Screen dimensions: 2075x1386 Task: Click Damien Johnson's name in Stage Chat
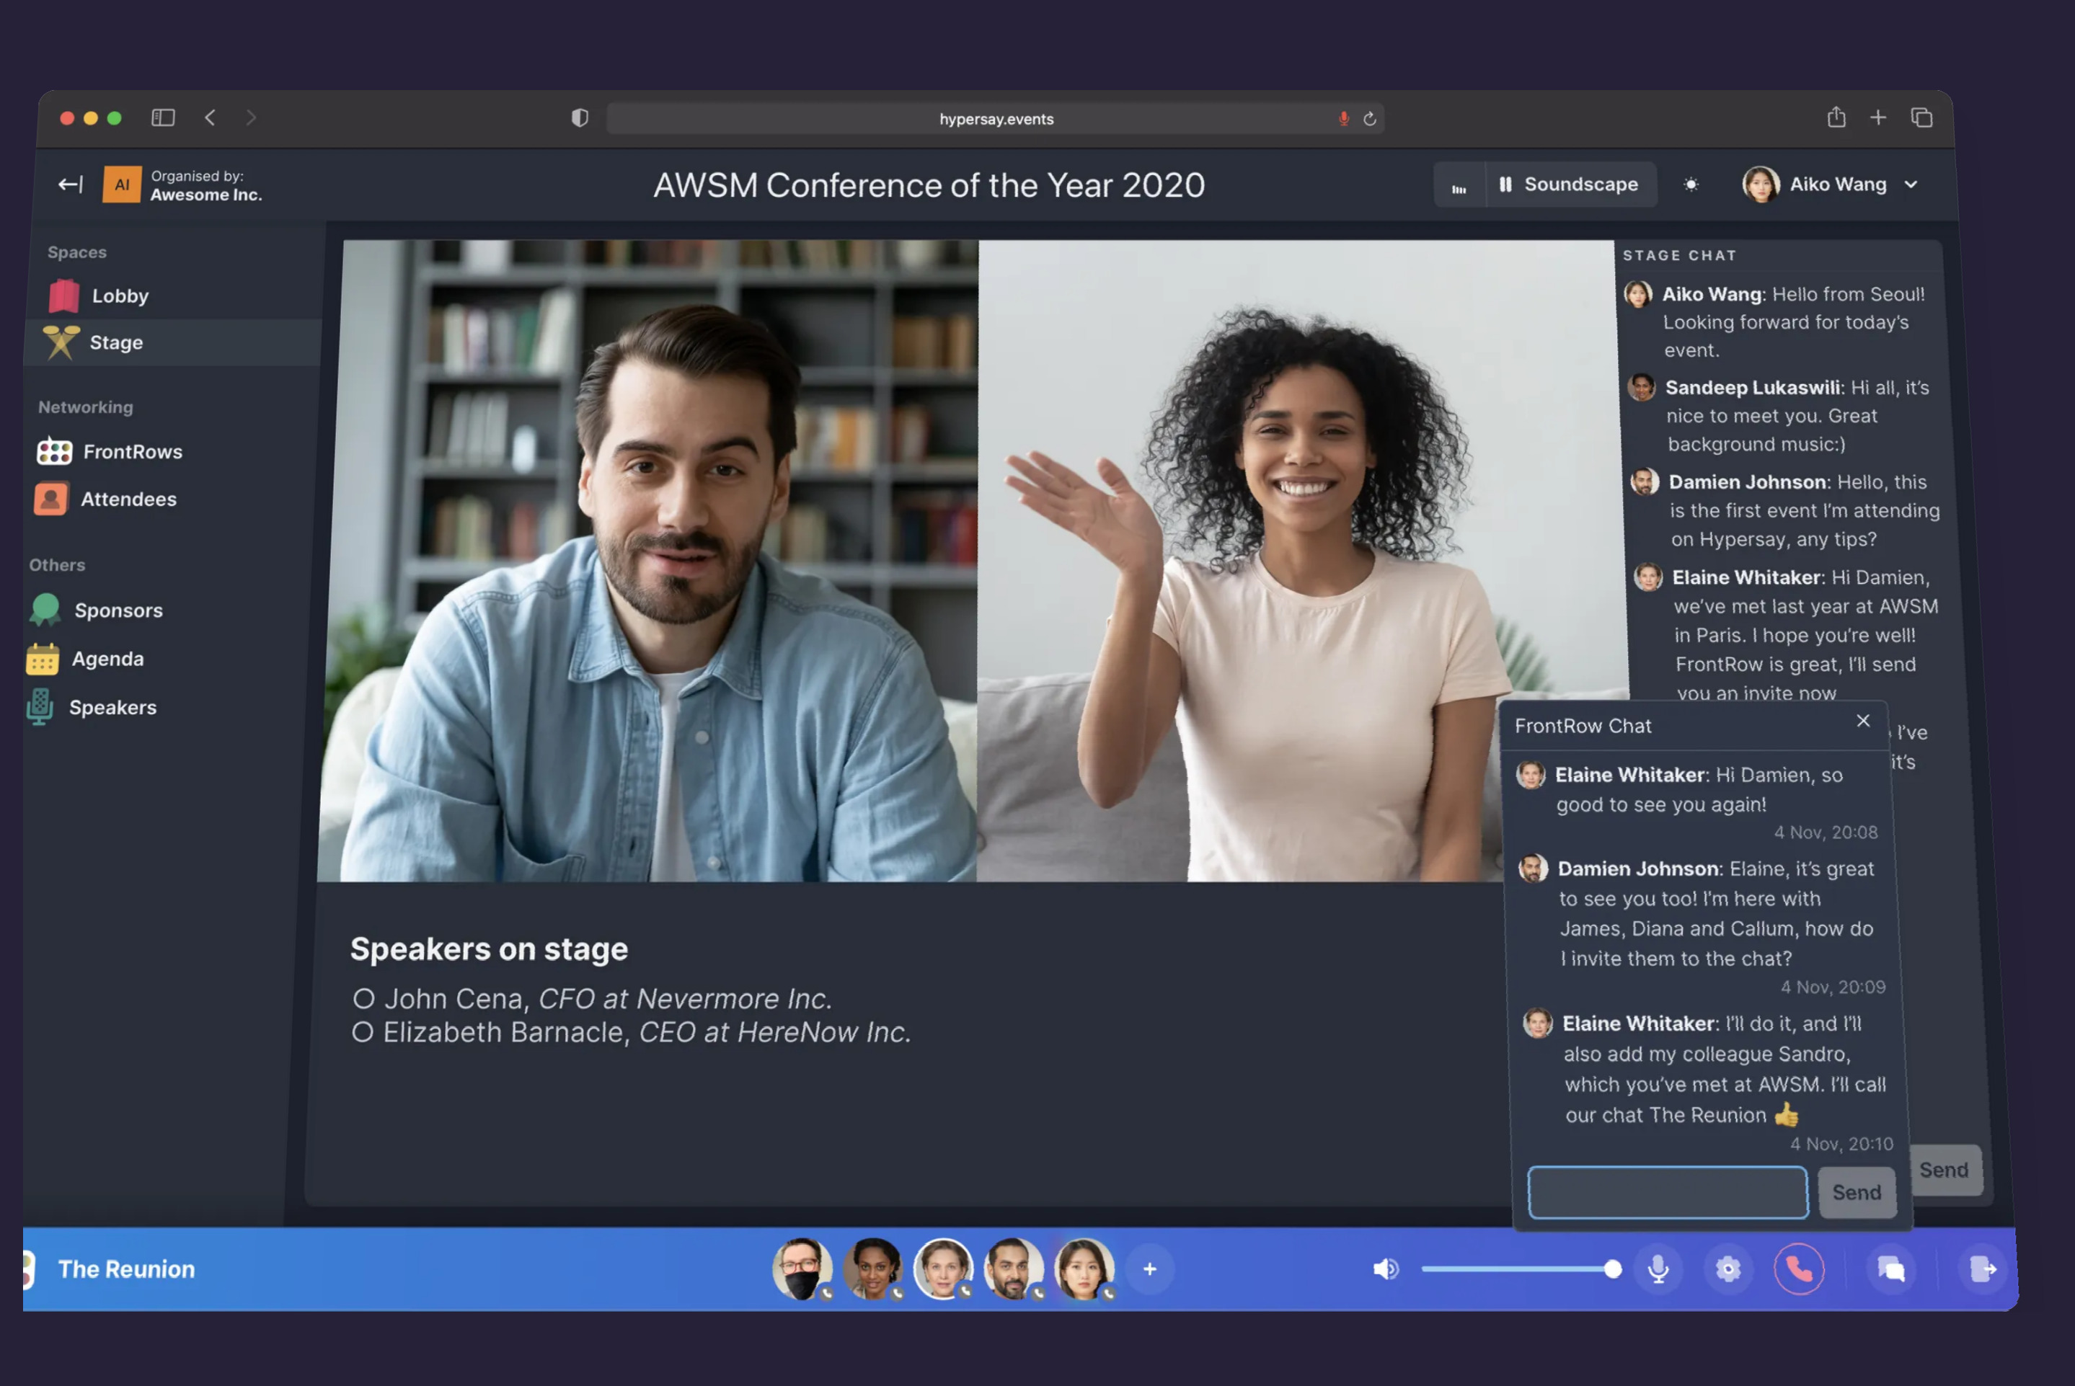(1748, 481)
